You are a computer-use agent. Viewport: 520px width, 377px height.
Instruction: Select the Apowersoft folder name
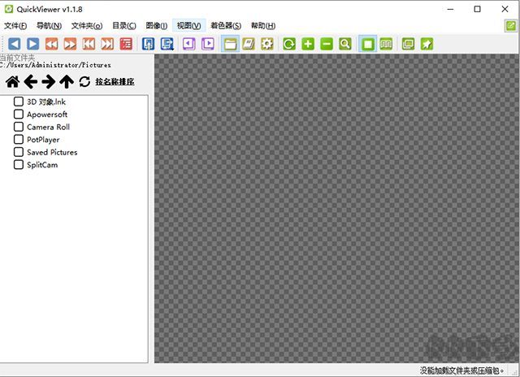pos(47,115)
